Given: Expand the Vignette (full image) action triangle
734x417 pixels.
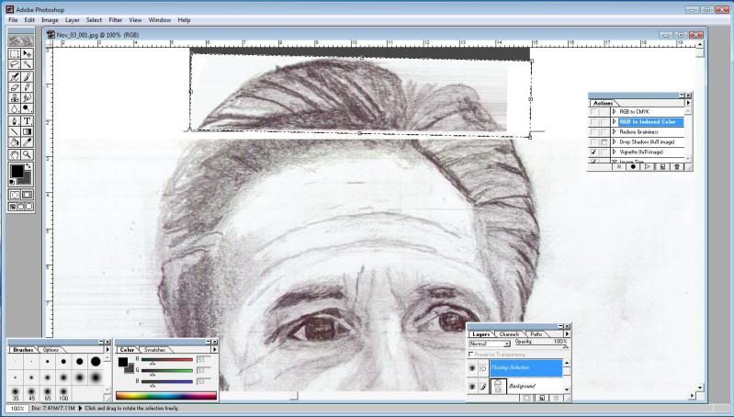Looking at the screenshot, I should click(615, 152).
